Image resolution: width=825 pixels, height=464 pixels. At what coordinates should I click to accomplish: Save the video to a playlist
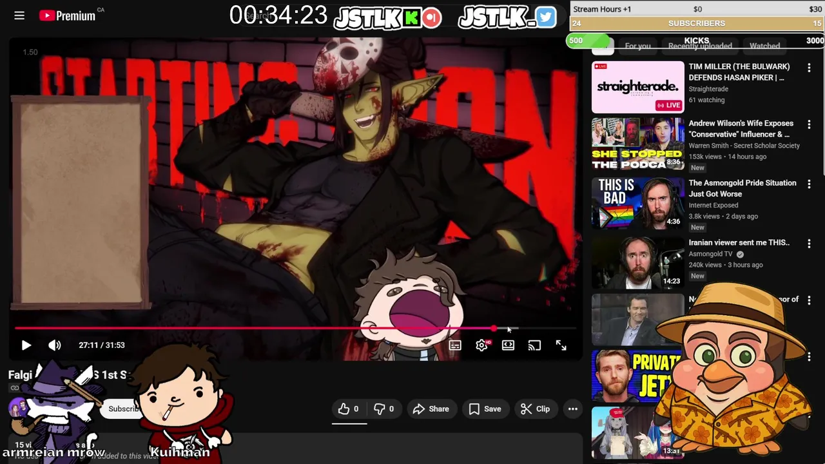[x=485, y=409]
